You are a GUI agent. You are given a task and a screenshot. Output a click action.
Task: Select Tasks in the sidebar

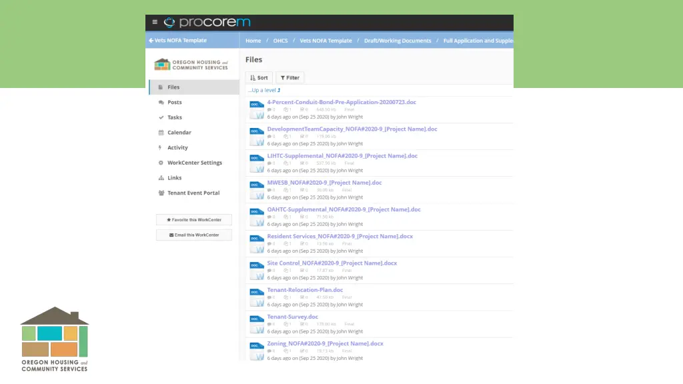click(174, 117)
